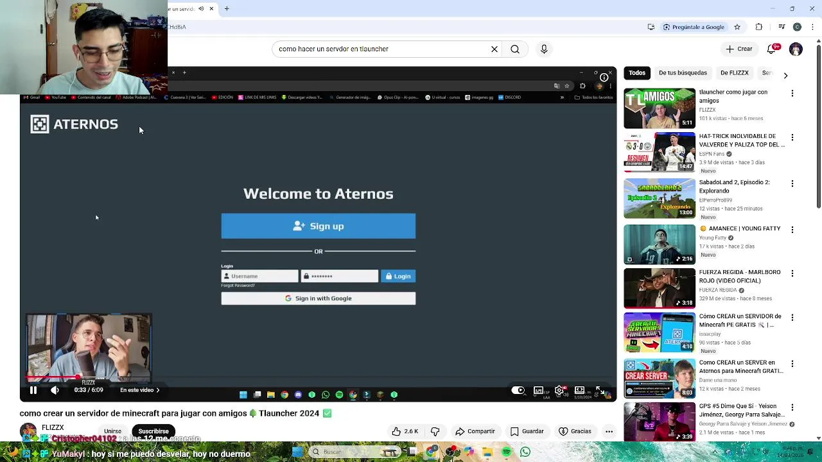Open YouTube notifications bell

point(773,49)
